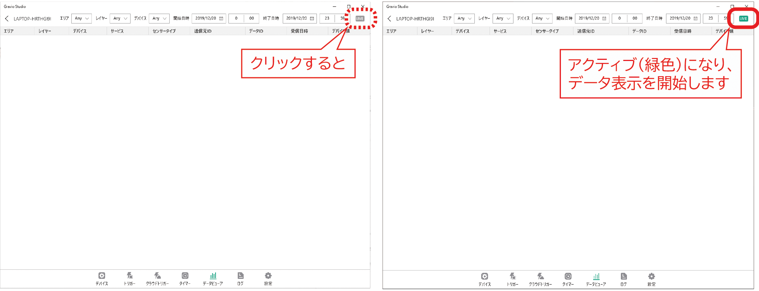Viewport: 759px width, 291px height.
Task: Open ログ tab icon in left window
Action: (240, 275)
